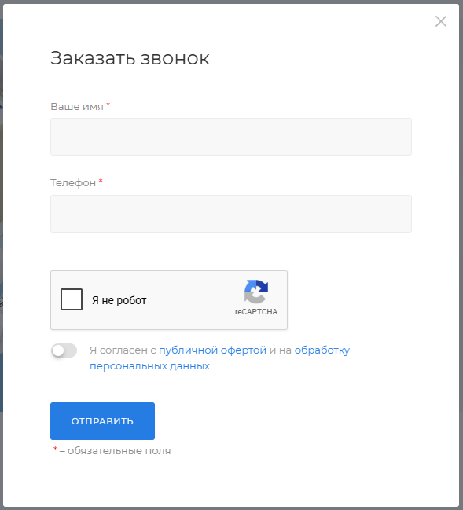463x510 pixels.
Task: Click the 'обязательные поля' note
Action: click(x=119, y=451)
